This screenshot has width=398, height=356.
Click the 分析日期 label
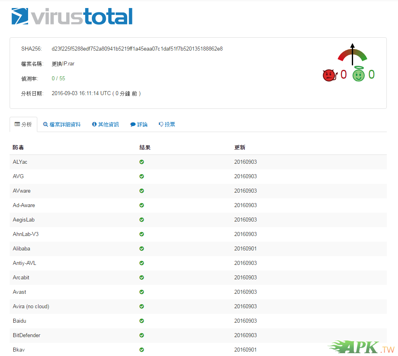(32, 94)
